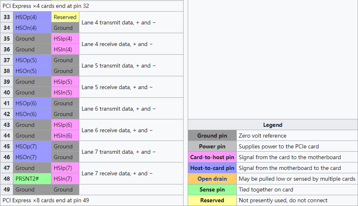The width and height of the screenshot is (358, 206).
Task: Select the yellow Reserved cell in pin 33 row
Action: 65,17
